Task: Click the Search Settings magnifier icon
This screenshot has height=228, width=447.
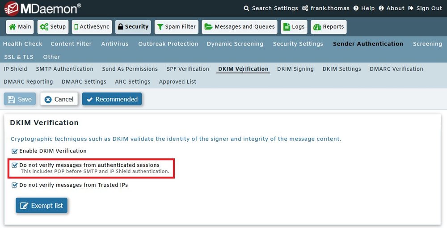Action: (246, 8)
